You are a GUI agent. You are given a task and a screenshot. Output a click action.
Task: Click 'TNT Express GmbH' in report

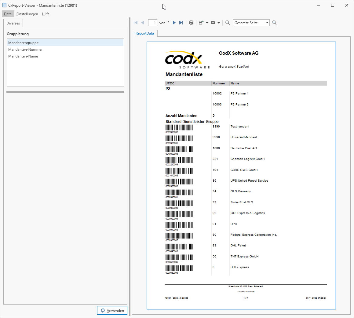tap(245, 257)
